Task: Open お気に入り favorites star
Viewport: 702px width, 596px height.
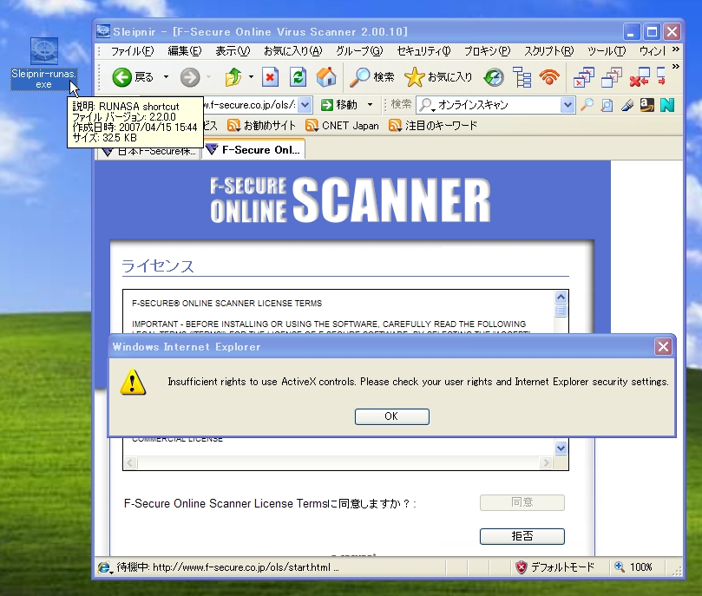Action: click(438, 77)
